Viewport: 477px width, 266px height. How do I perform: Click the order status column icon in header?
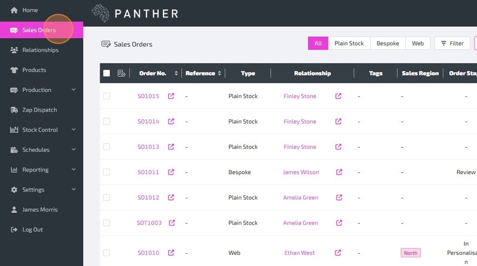(x=121, y=73)
